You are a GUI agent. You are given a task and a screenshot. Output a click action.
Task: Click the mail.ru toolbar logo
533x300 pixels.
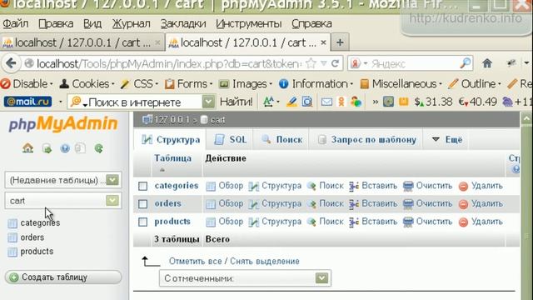27,102
